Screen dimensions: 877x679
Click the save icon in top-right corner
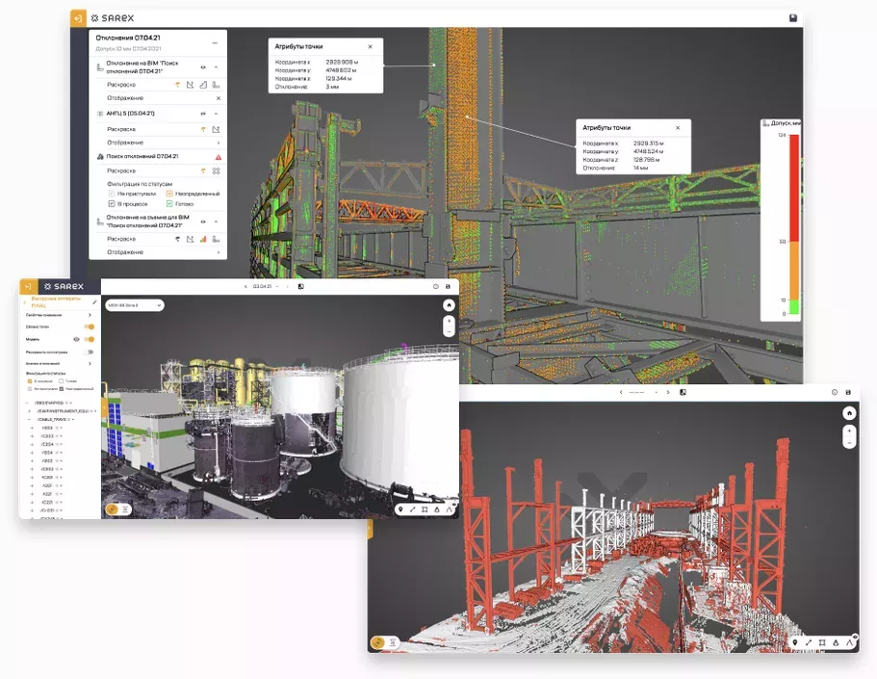click(x=792, y=17)
